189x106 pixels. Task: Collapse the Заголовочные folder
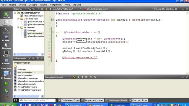click(18, 19)
